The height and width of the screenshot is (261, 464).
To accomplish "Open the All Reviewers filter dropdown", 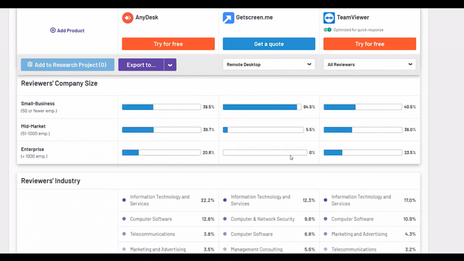I will (x=370, y=64).
